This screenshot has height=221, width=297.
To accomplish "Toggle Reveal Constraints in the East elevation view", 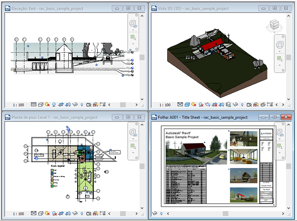I will [x=103, y=104].
